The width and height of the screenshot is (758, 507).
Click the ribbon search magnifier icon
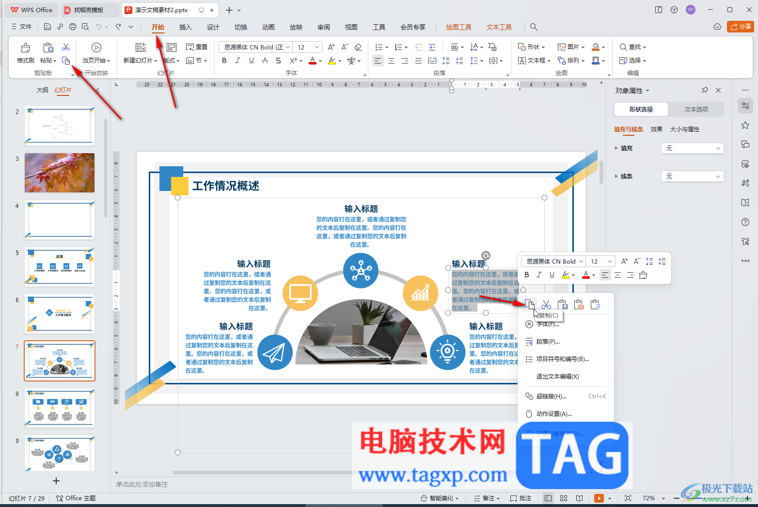click(534, 27)
